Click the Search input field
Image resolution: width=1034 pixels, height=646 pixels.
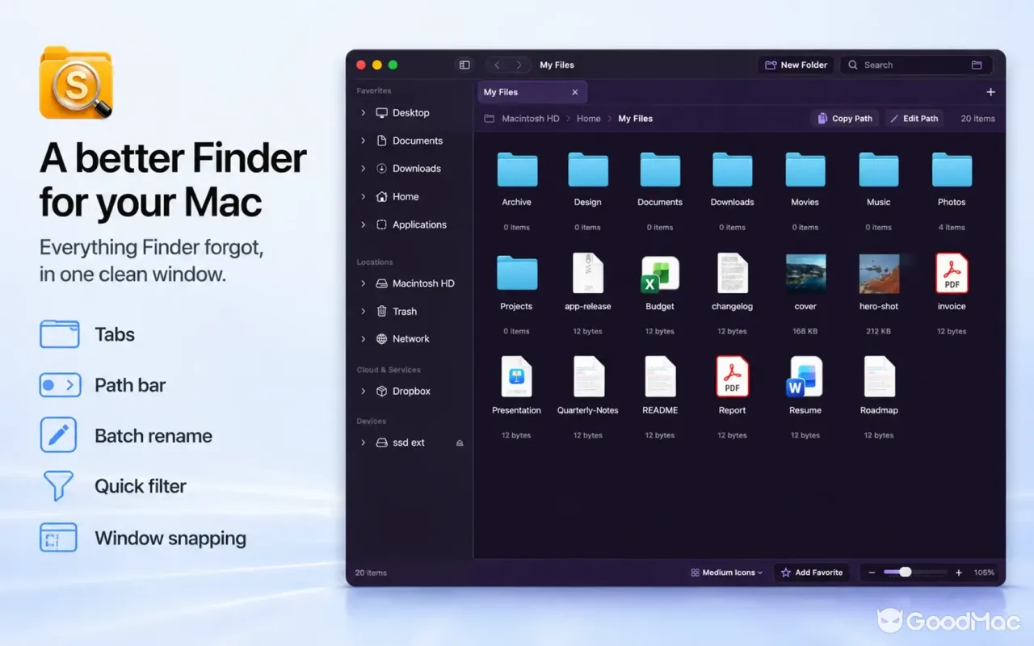coord(916,65)
